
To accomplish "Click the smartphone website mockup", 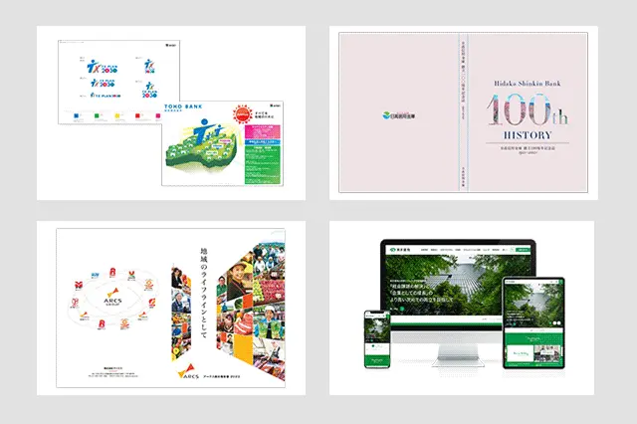I will [x=377, y=339].
